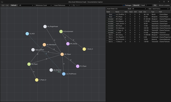171x102 pixels.
Task: Select the DA_Balance row in Asset Sheet
Action: coord(139,21)
